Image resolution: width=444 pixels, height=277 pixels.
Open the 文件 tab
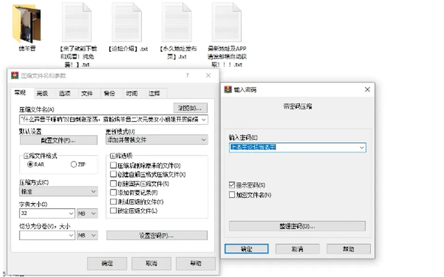(87, 93)
